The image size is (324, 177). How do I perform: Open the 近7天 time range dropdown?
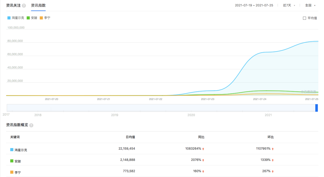(289, 5)
